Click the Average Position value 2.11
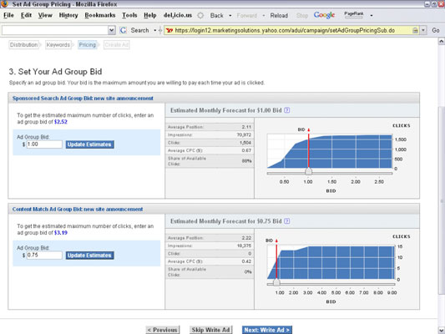The image size is (445, 334). point(246,127)
